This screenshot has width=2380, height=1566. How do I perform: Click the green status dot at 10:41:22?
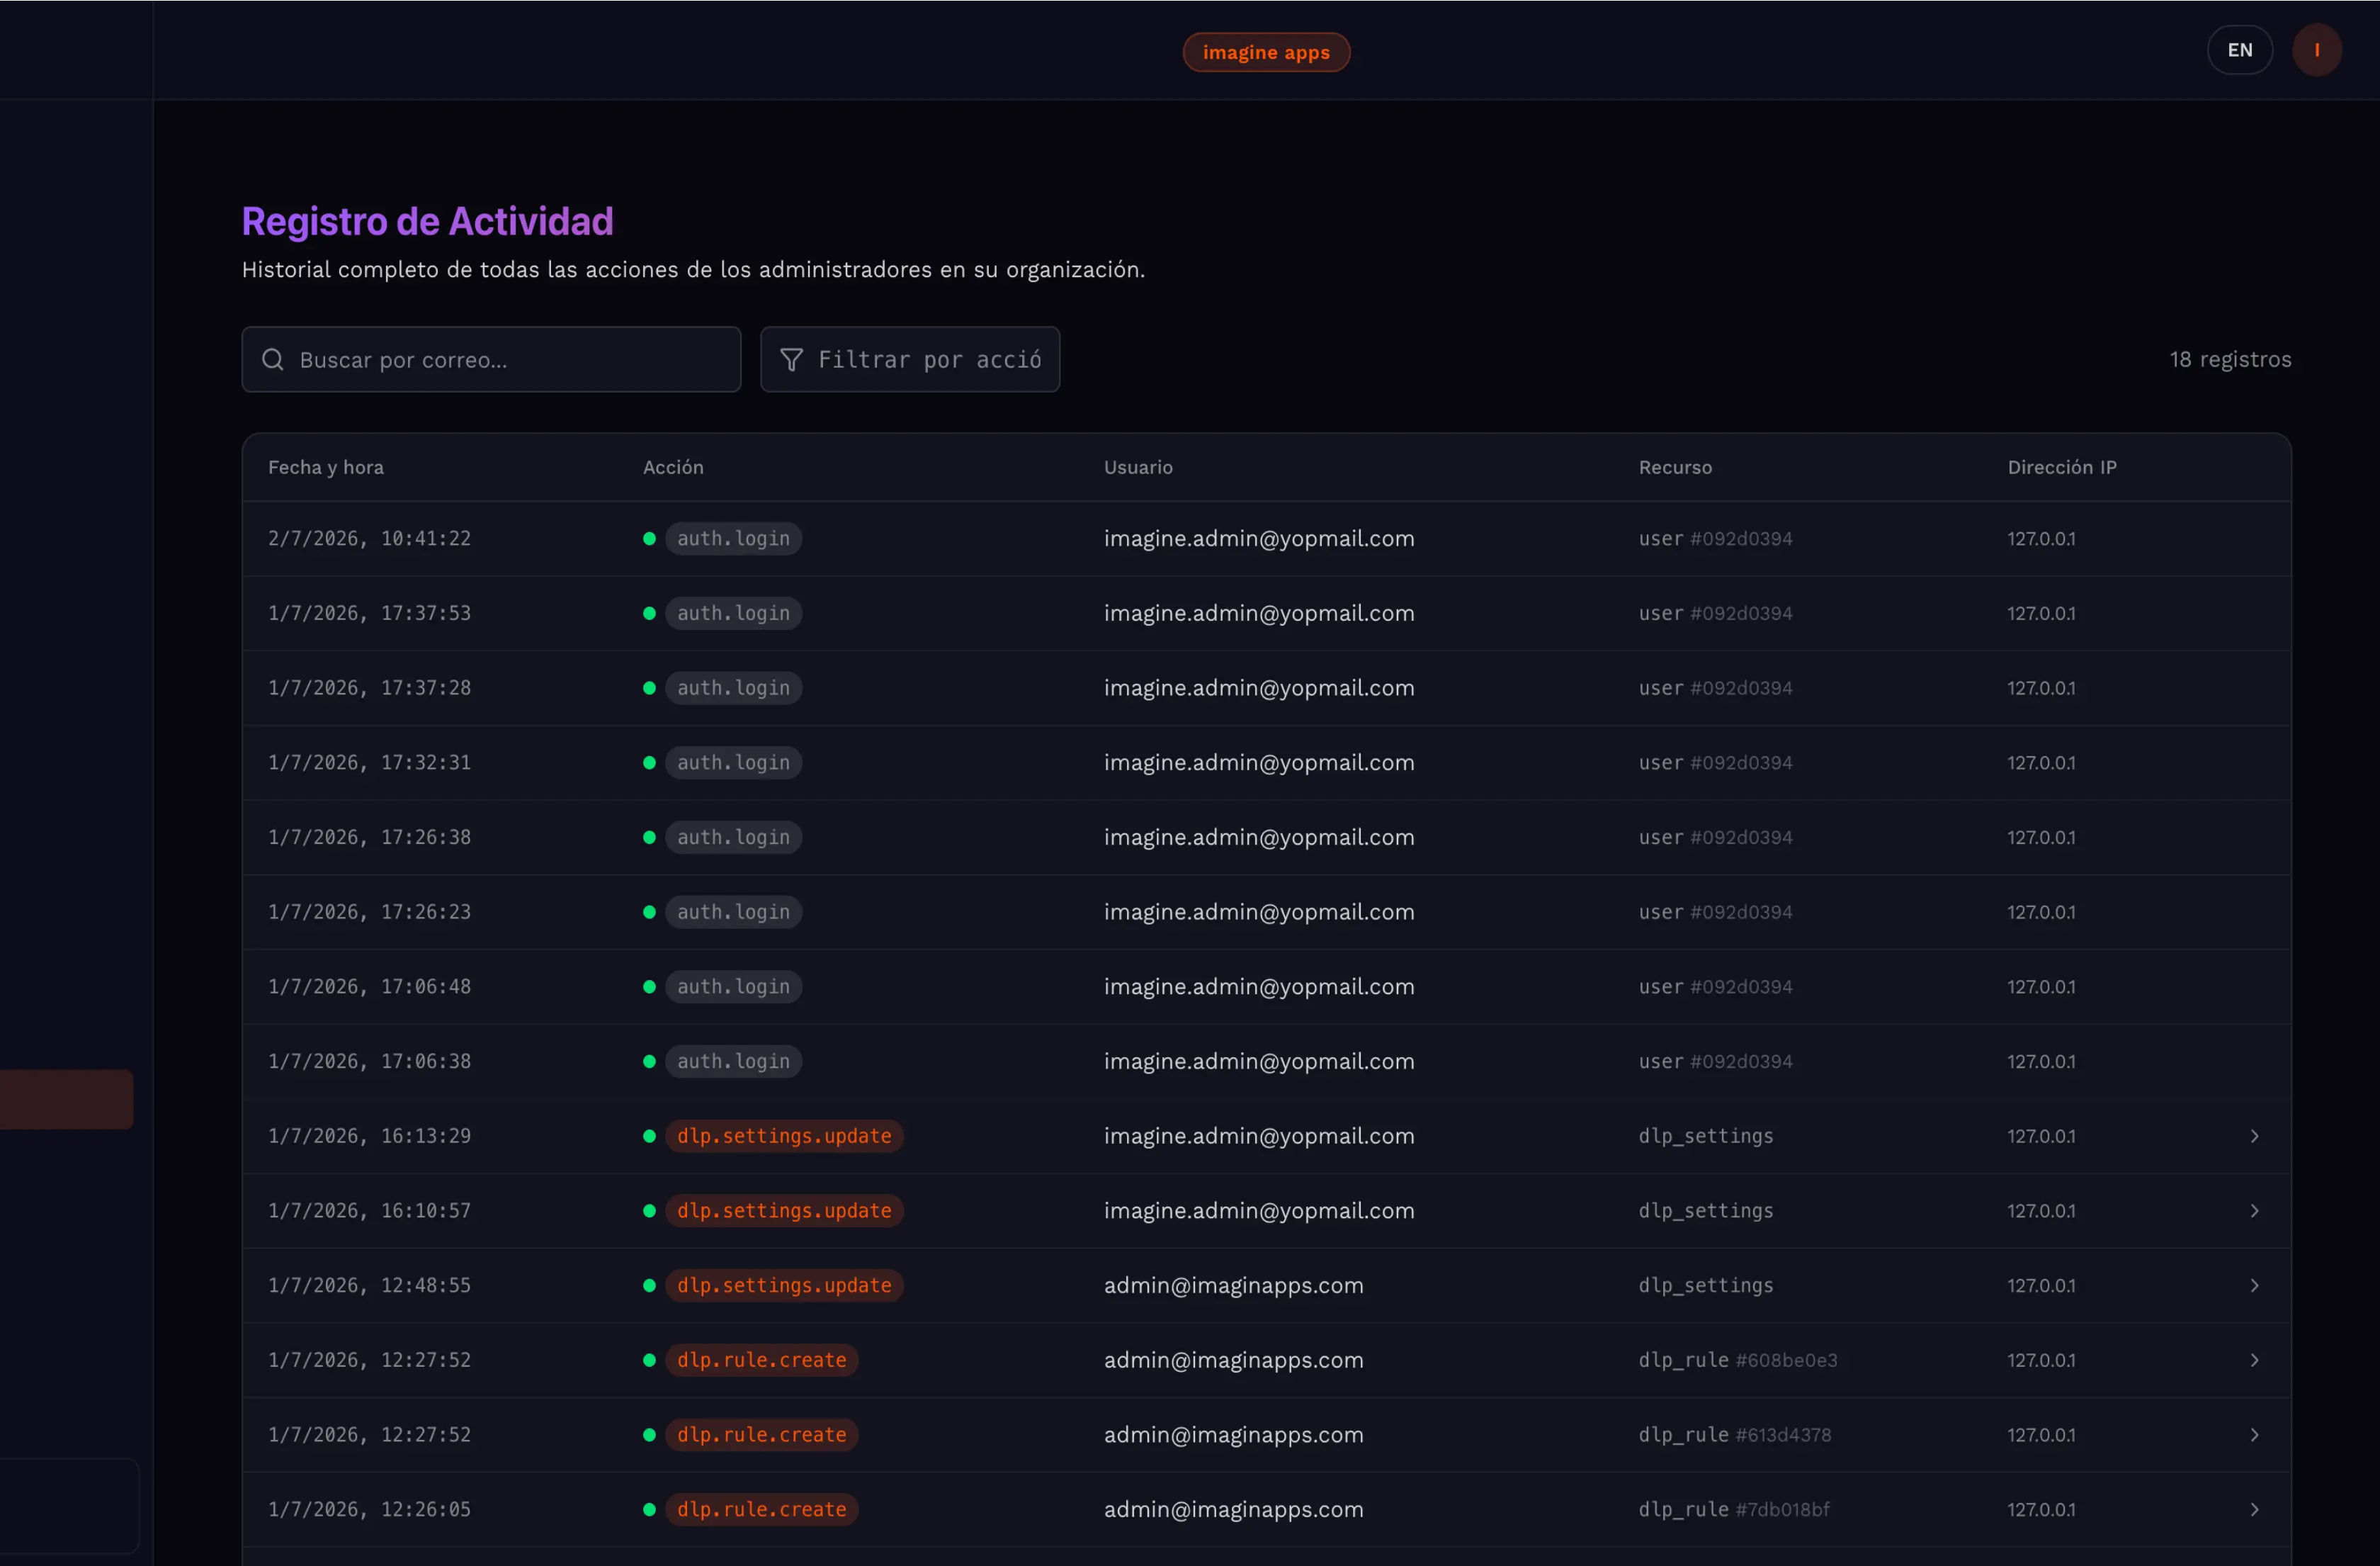[x=649, y=539]
